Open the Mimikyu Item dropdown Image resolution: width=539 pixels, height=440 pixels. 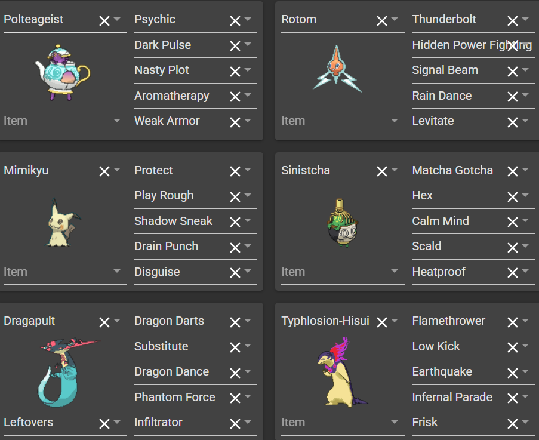click(x=65, y=272)
